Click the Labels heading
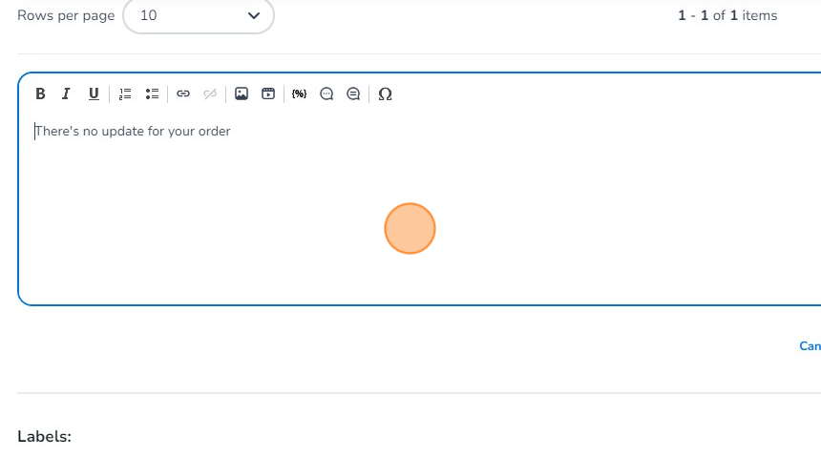 point(44,436)
